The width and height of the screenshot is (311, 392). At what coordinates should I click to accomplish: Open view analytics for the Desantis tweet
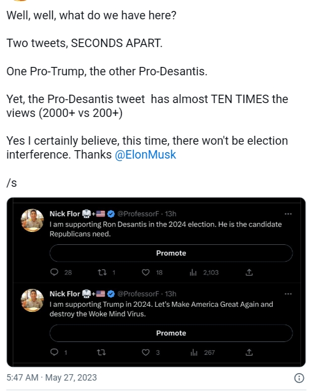click(x=194, y=272)
